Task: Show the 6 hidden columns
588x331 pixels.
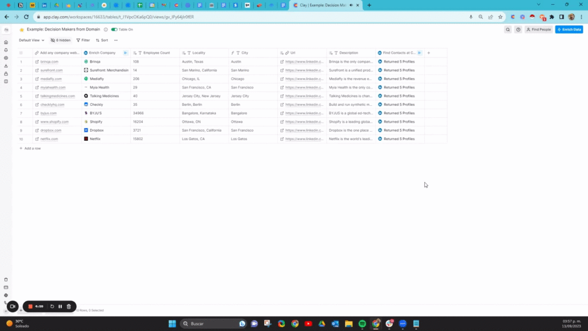Action: point(60,40)
